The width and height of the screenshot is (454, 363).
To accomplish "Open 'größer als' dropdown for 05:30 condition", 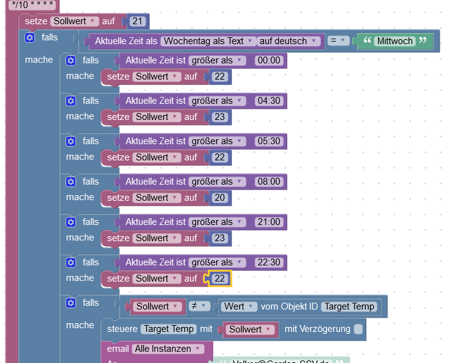I will pos(217,141).
